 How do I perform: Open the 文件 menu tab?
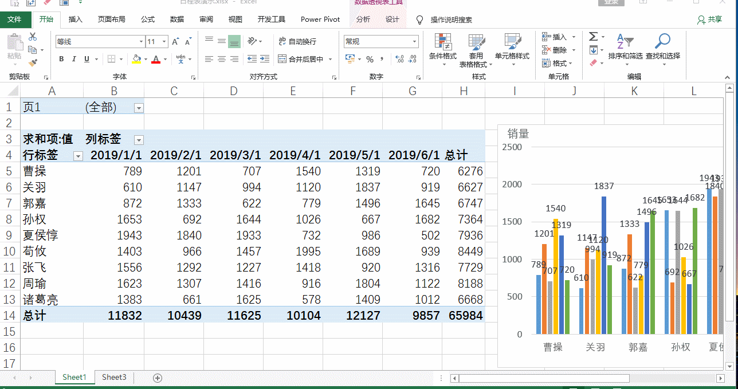tap(15, 19)
